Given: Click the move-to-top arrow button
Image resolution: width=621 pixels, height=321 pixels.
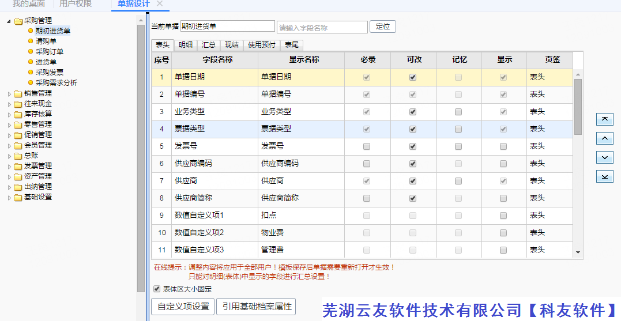Looking at the screenshot, I should (x=604, y=119).
